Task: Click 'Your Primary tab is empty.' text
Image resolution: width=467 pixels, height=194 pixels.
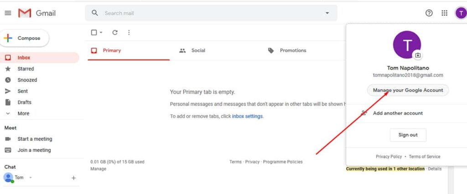Action: (x=202, y=92)
